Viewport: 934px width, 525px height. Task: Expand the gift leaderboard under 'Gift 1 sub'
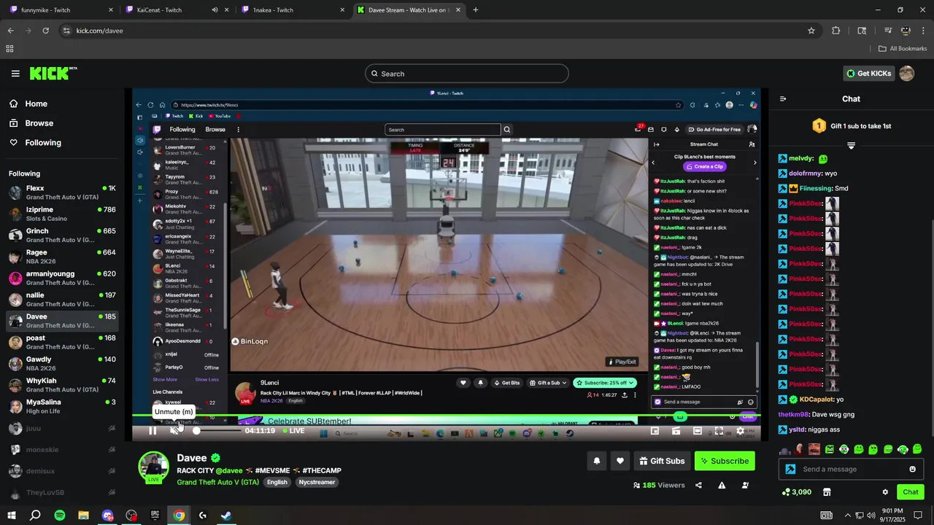coord(851,146)
